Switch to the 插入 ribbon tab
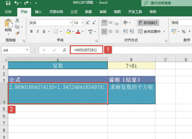Screen dimensions: 192x139 (x=38, y=12)
